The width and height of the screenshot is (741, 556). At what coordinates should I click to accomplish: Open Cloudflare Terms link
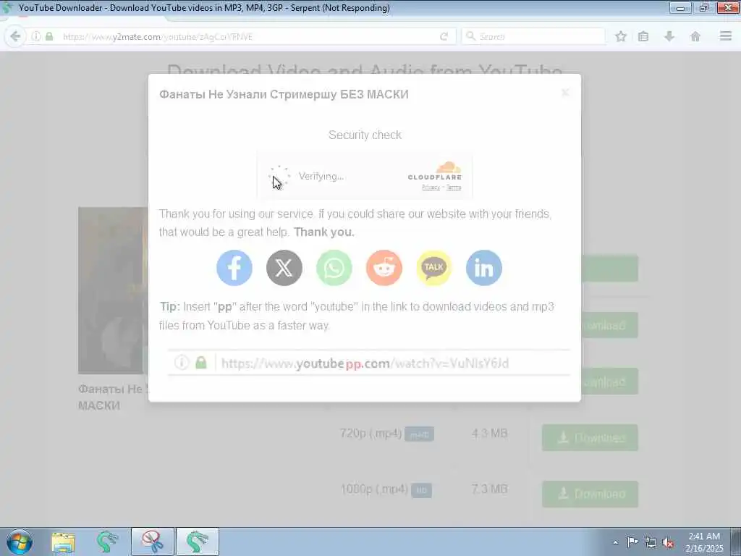[x=454, y=188]
